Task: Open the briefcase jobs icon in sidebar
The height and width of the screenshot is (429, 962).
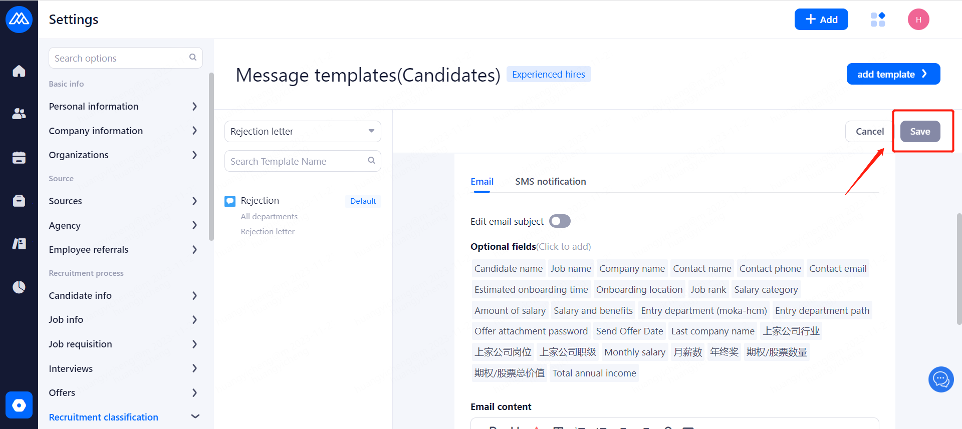Action: pyautogui.click(x=19, y=201)
